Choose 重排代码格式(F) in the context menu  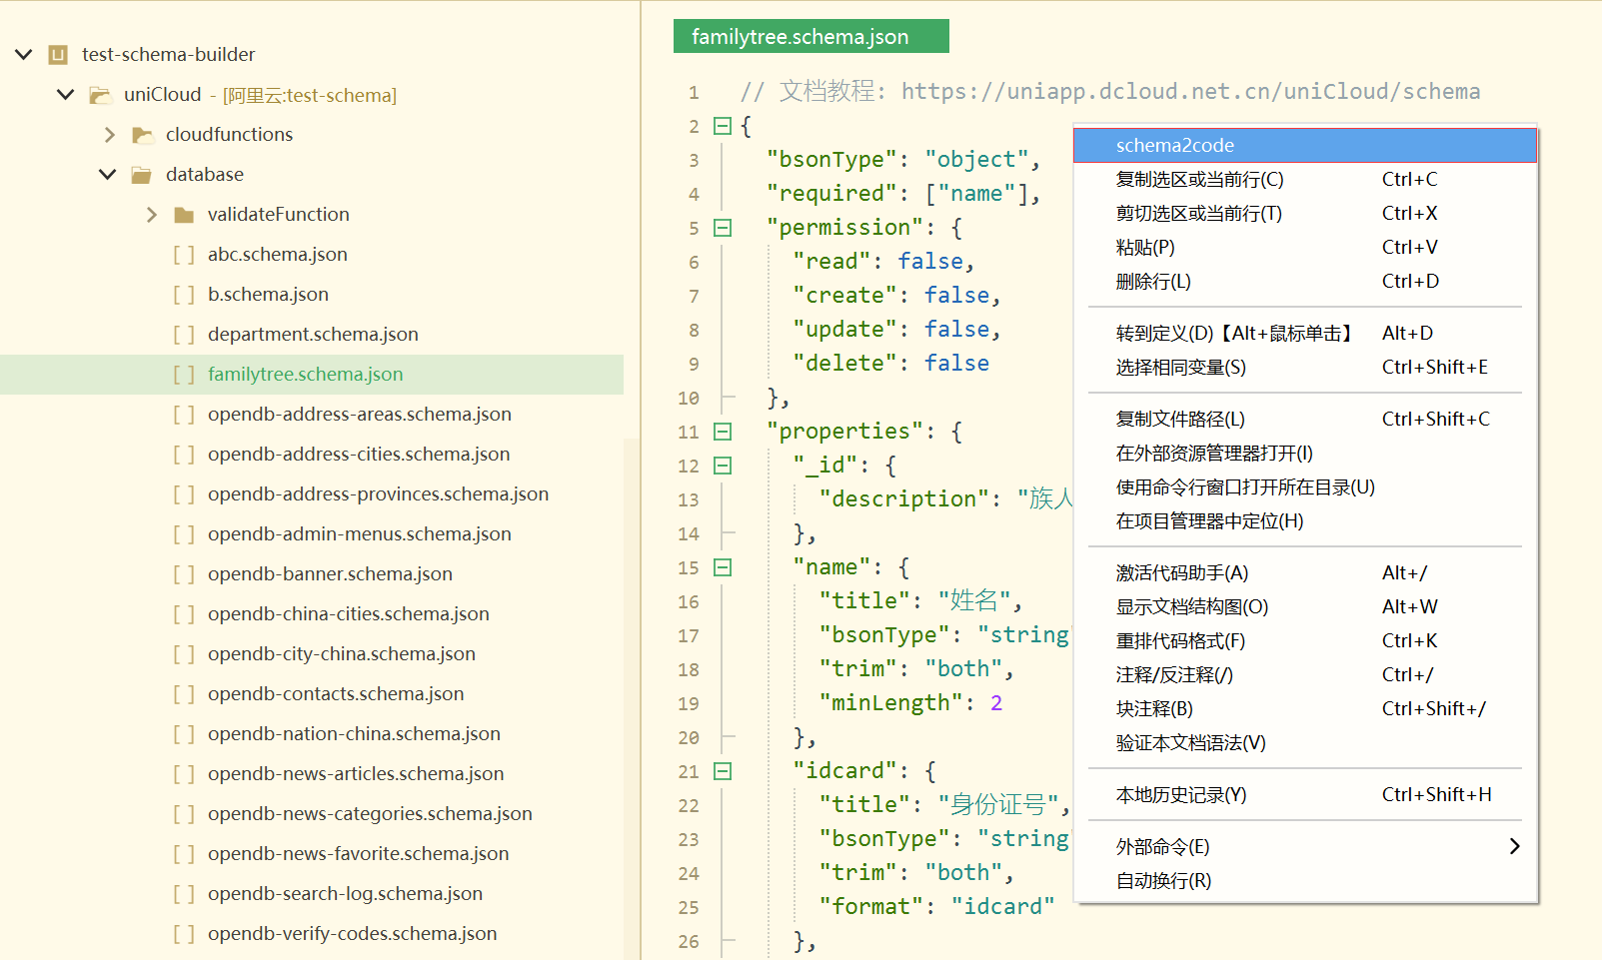1180,641
